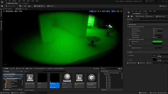This screenshot has height=94, width=168.
Task: Toggle first scalar parameter override checkbox
Action: pyautogui.click(x=130, y=29)
